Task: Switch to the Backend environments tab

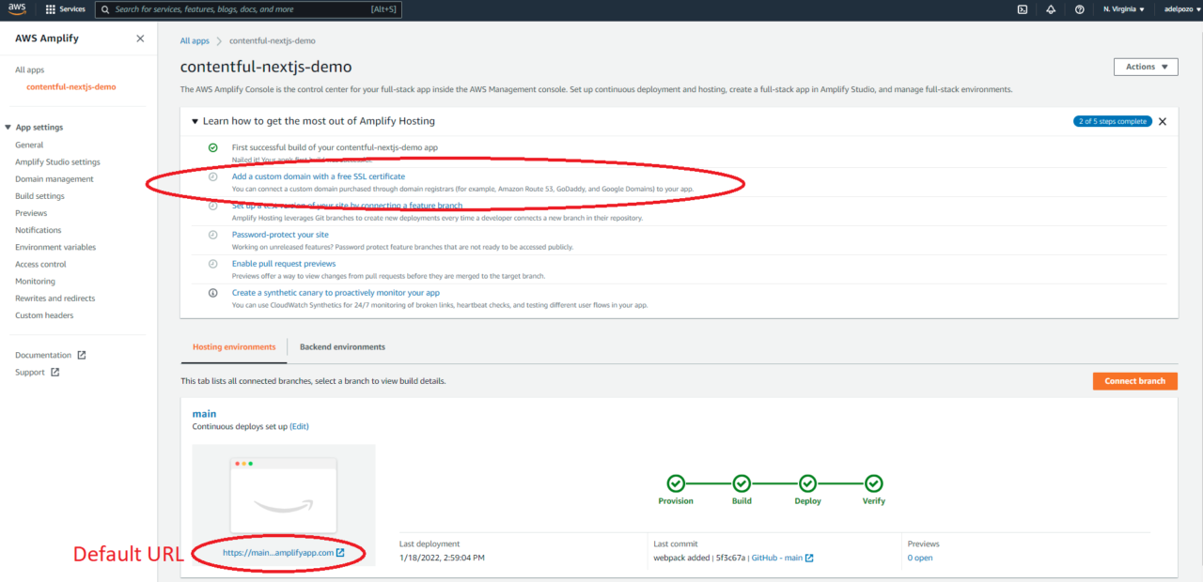Action: click(342, 345)
